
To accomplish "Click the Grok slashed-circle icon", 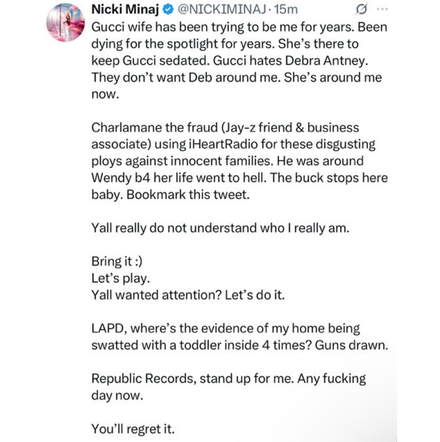I will click(x=360, y=9).
